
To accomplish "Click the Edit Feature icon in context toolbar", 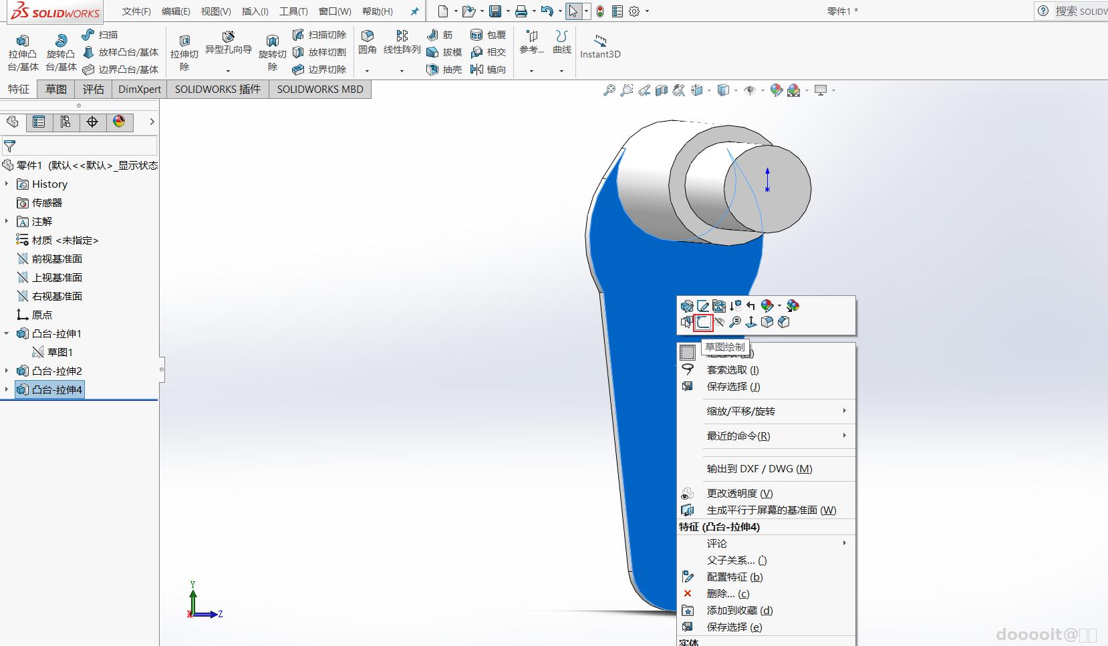I will (x=687, y=306).
